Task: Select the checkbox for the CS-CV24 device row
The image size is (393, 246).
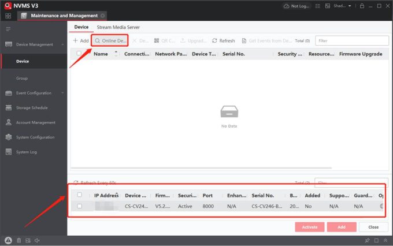Action: (80, 206)
